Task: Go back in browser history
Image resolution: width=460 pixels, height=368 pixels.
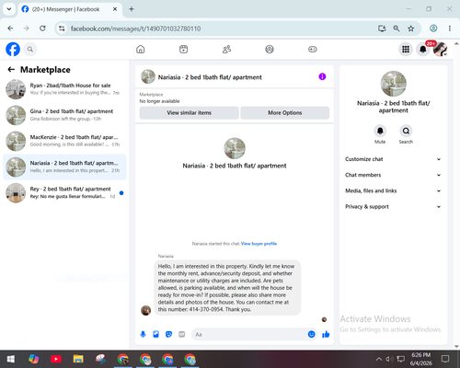Action: [10, 29]
